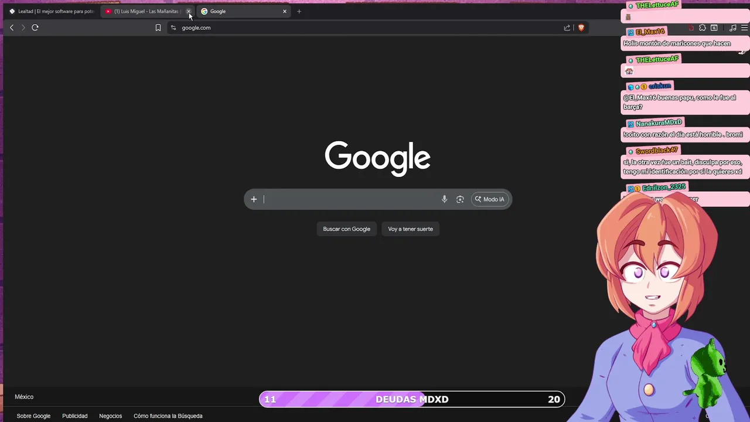Open the Sobre Google footer link
This screenshot has height=422, width=750.
[33, 416]
